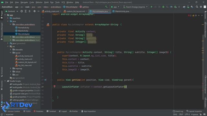Viewport: 207px width, 116px height.
Task: Collapse the java folder node
Action: pos(8,21)
